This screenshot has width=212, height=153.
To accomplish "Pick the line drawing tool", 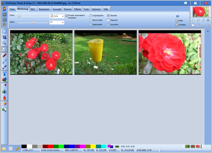I will [4, 61].
